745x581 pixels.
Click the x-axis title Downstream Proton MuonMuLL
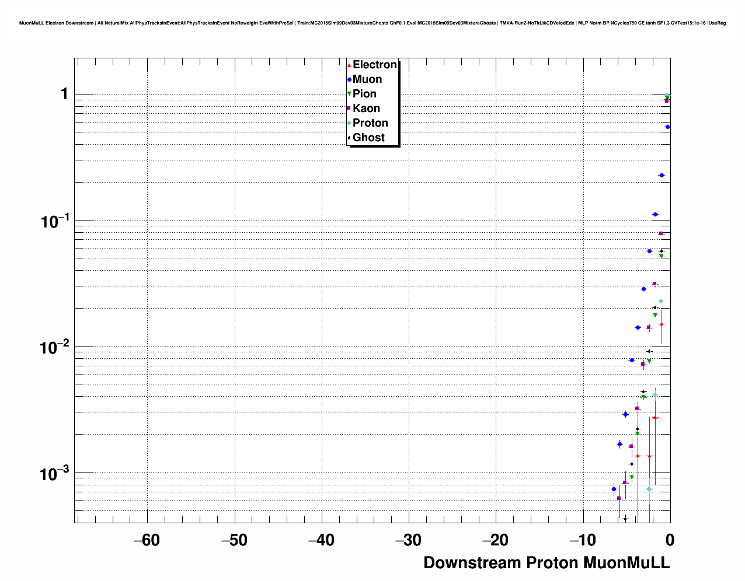pos(546,563)
